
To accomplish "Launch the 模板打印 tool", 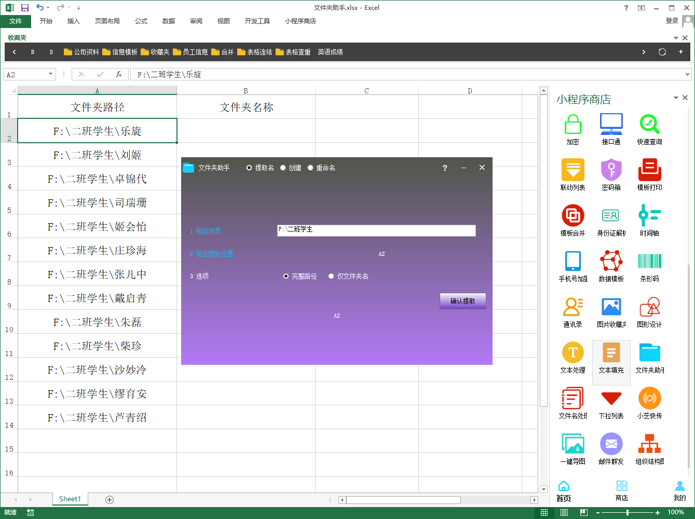I will point(649,175).
